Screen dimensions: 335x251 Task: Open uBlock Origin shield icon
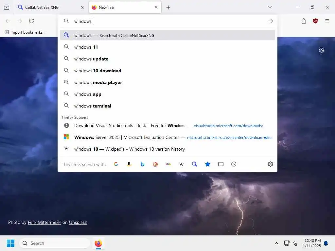point(315,21)
